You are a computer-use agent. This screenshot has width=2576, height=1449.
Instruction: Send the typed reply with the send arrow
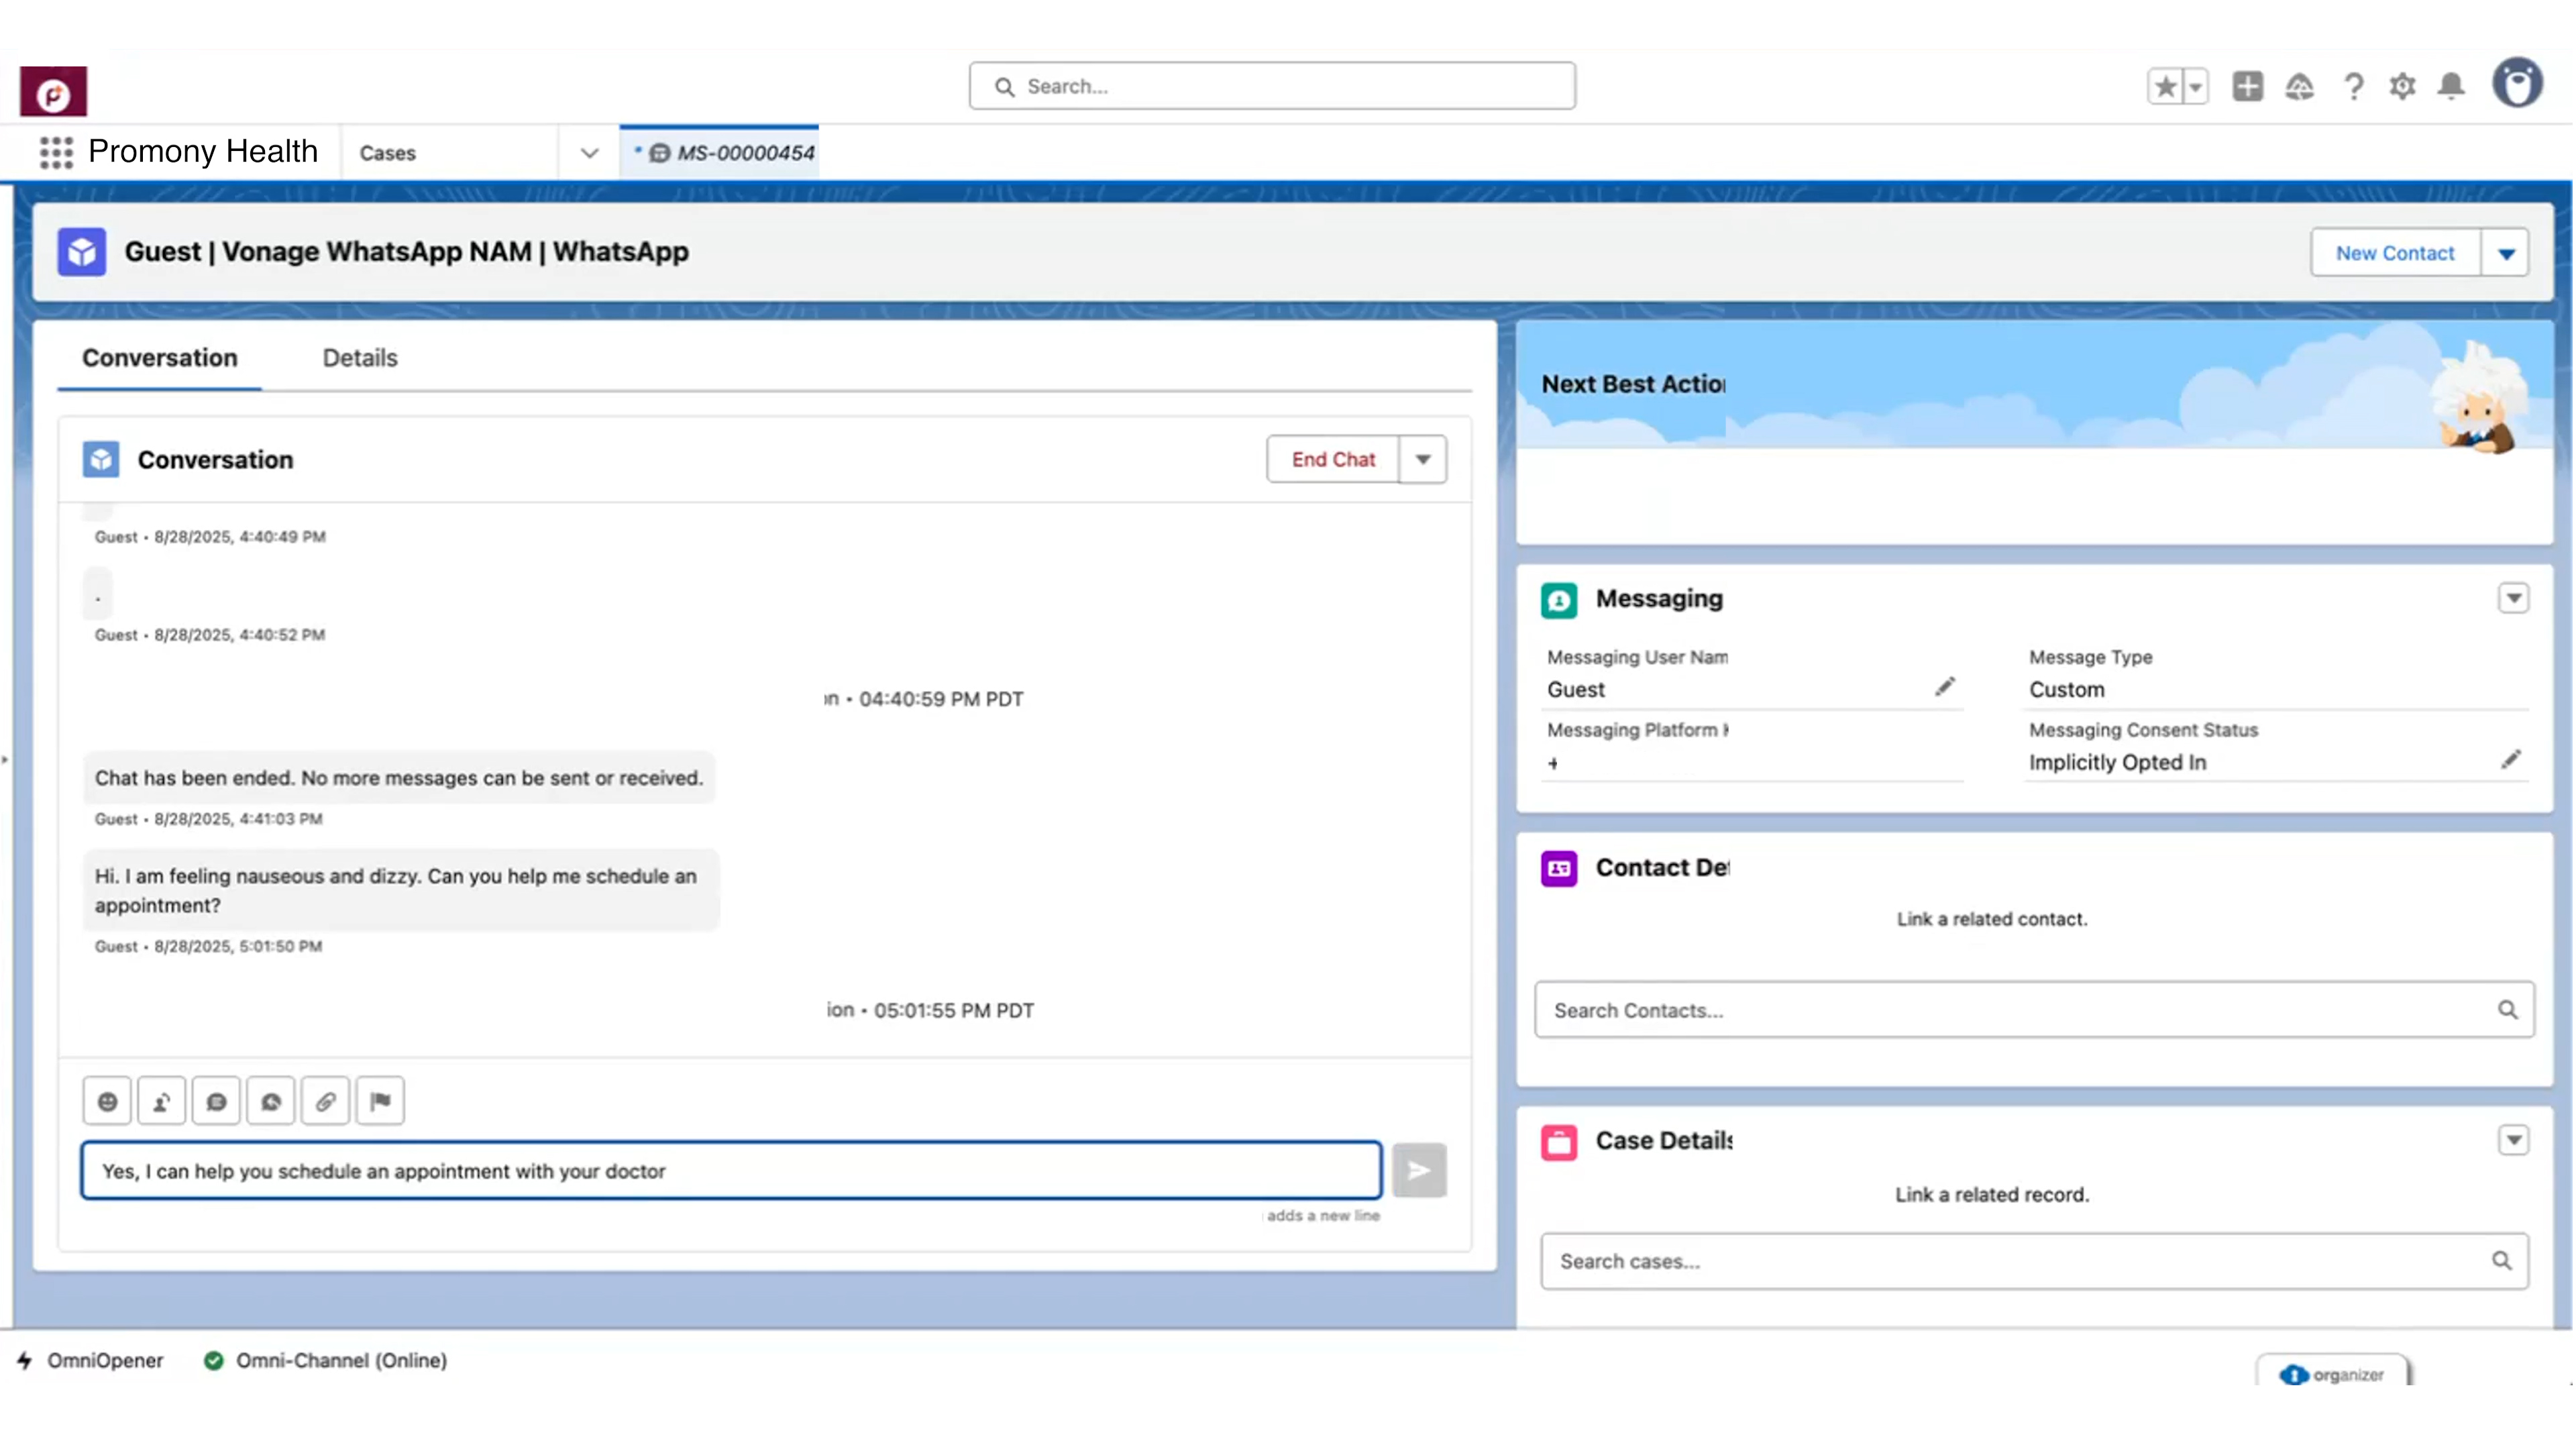pos(1419,1169)
